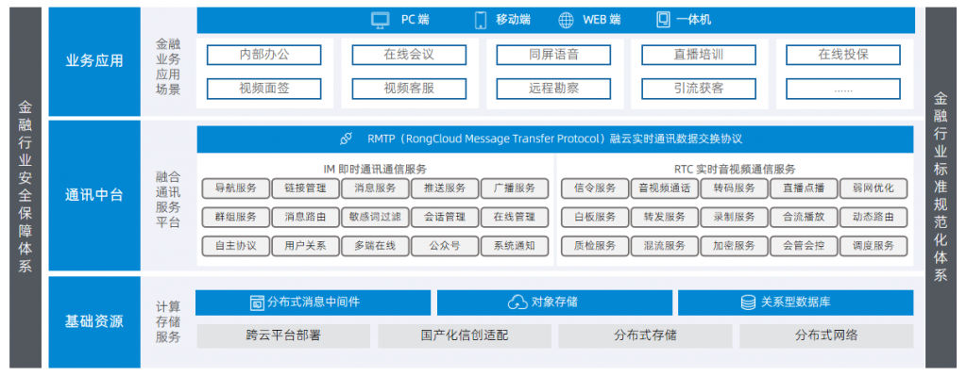The height and width of the screenshot is (376, 967).
Task: Select the 通讯中台 section tab
Action: [x=94, y=196]
